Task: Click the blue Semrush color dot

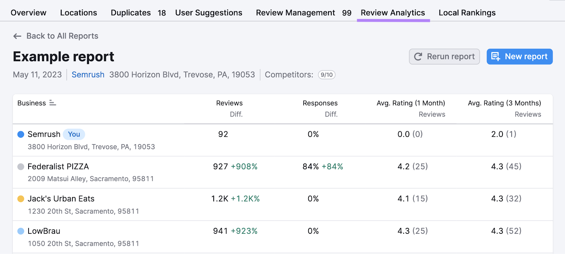Action: pyautogui.click(x=21, y=134)
